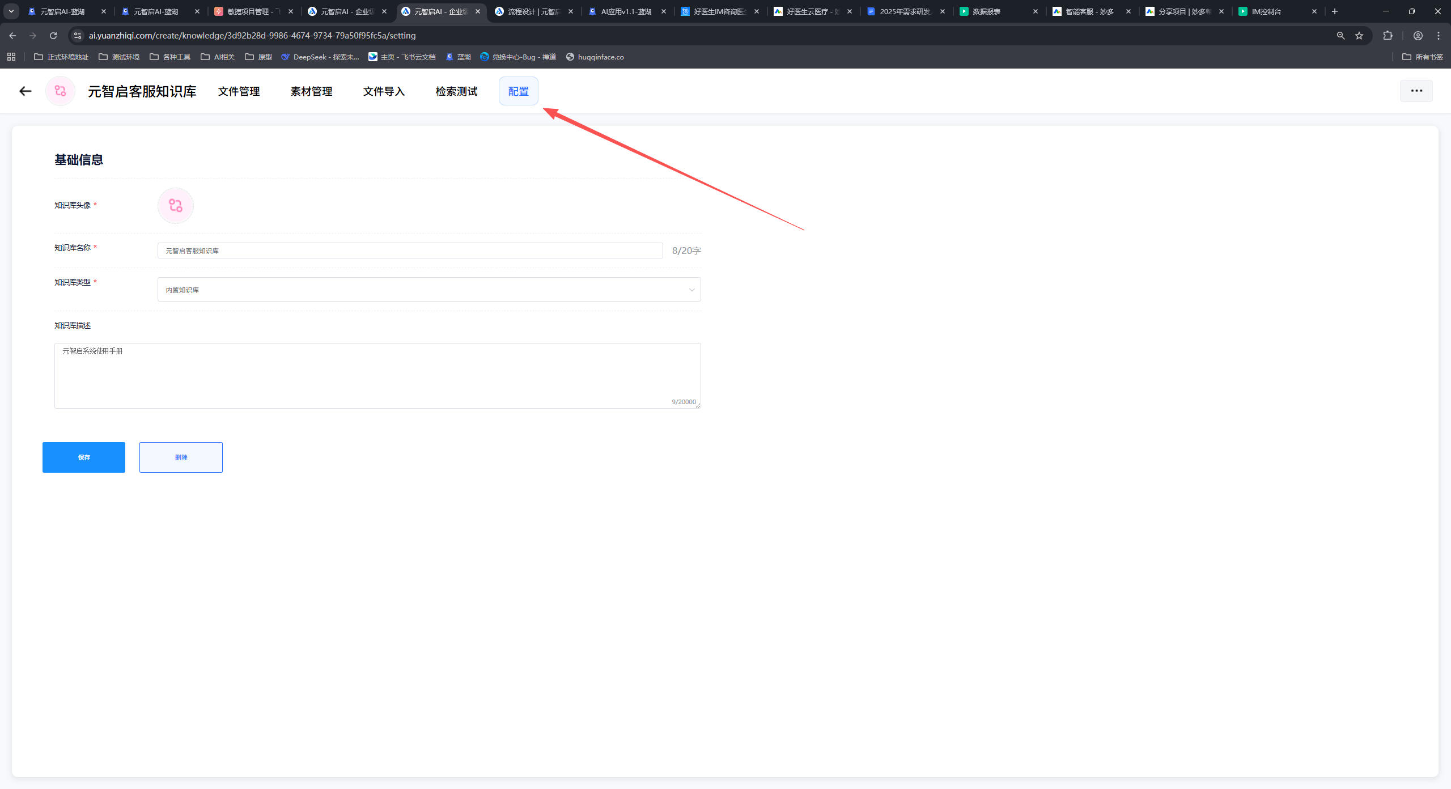
Task: Click into the 知识库名称 input field
Action: [410, 251]
